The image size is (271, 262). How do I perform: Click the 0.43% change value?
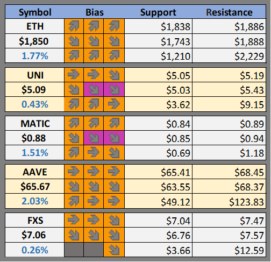click(x=35, y=104)
